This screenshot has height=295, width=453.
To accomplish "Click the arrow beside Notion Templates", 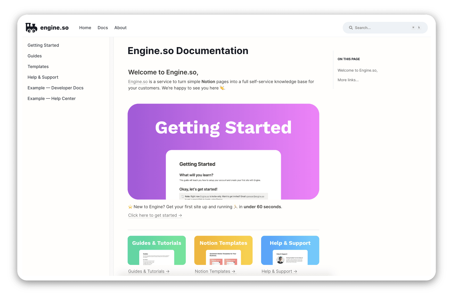I will pyautogui.click(x=234, y=271).
